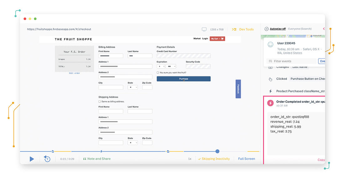The height and width of the screenshot is (179, 344).
Task: Click the billing Last Name field
Action: (x=140, y=56)
